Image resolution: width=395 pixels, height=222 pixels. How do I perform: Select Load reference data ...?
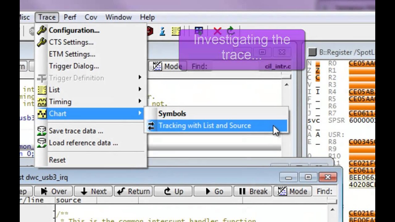coord(91,143)
